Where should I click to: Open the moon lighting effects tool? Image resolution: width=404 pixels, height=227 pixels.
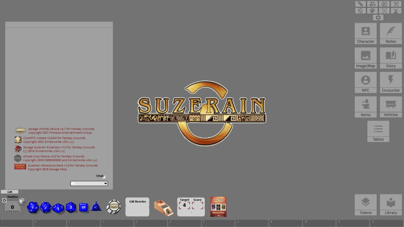360,10
